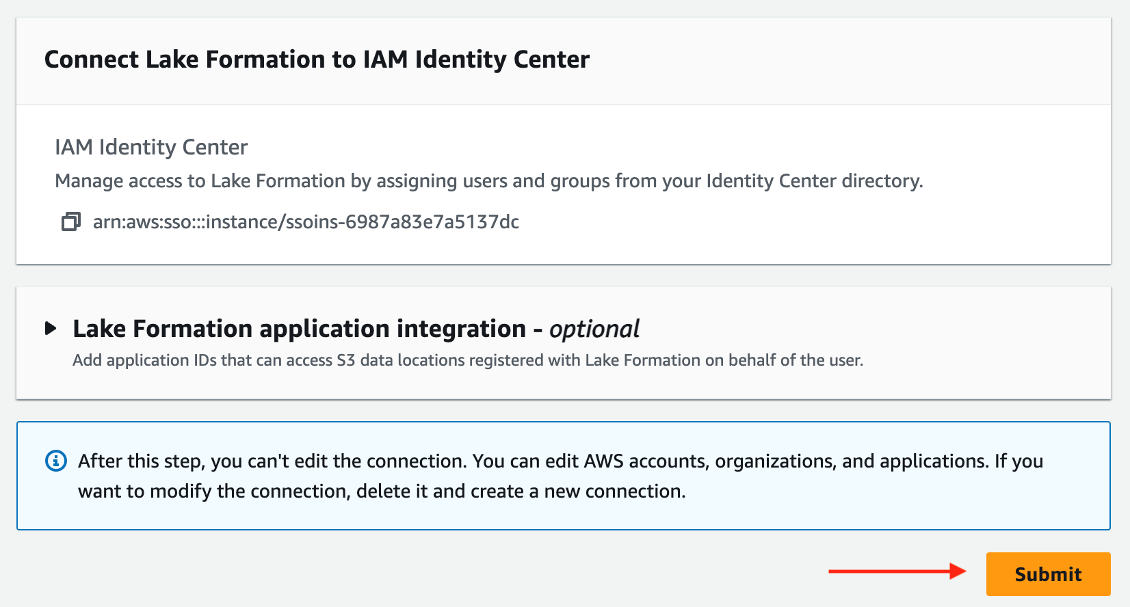
Task: Submit the Identity Center connection
Action: pos(1047,574)
